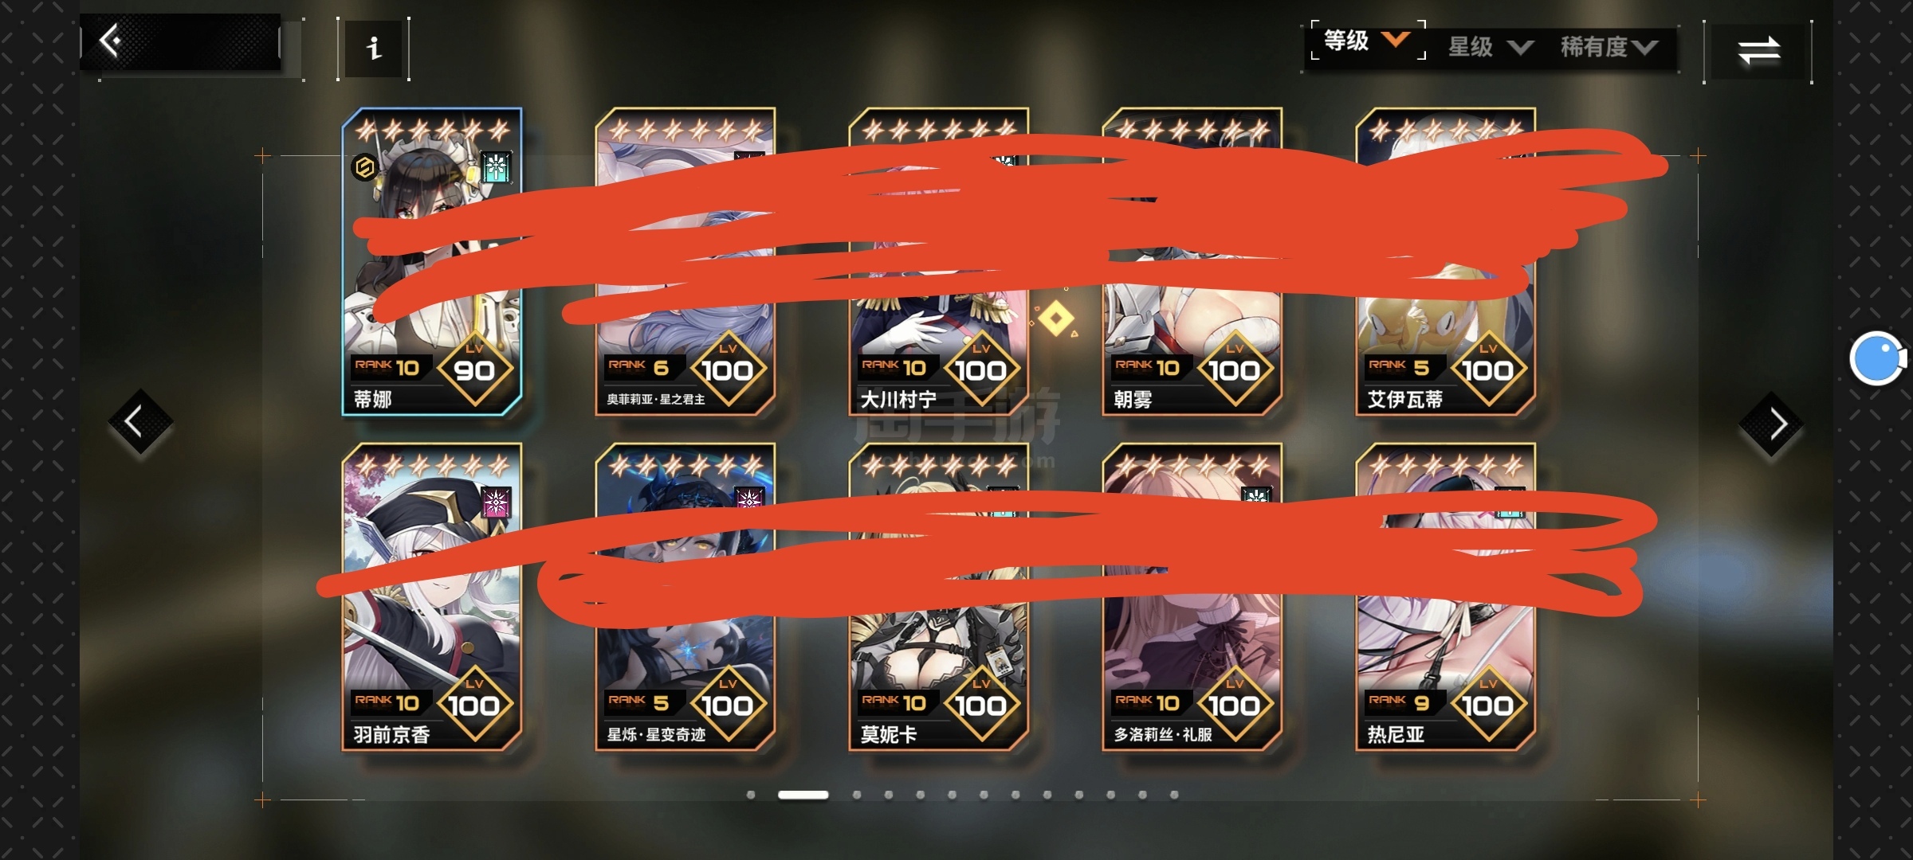The image size is (1913, 860).
Task: Select the 热尼亚 character card
Action: [1446, 596]
